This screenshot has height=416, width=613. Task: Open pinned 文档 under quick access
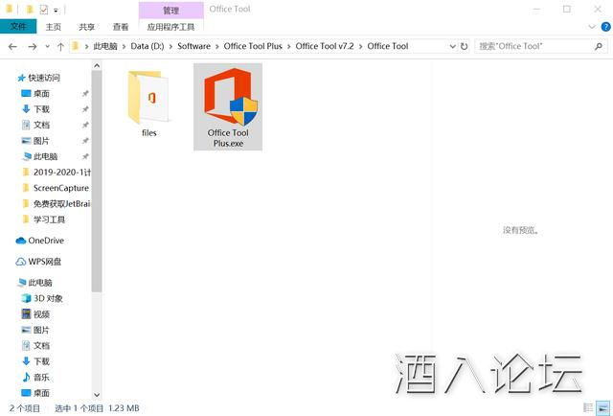click(41, 125)
